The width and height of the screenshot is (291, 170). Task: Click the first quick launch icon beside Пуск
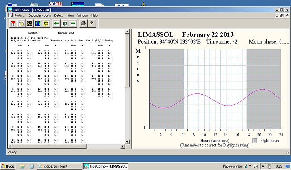(x=22, y=166)
